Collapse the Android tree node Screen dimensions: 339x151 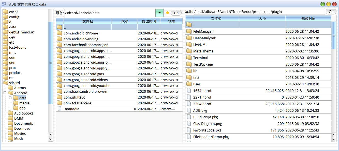(x=5, y=93)
